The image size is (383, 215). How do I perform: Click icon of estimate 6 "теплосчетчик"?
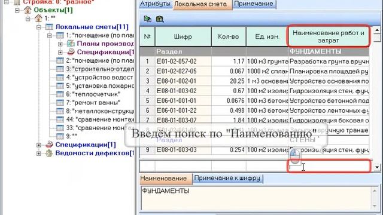[60, 94]
